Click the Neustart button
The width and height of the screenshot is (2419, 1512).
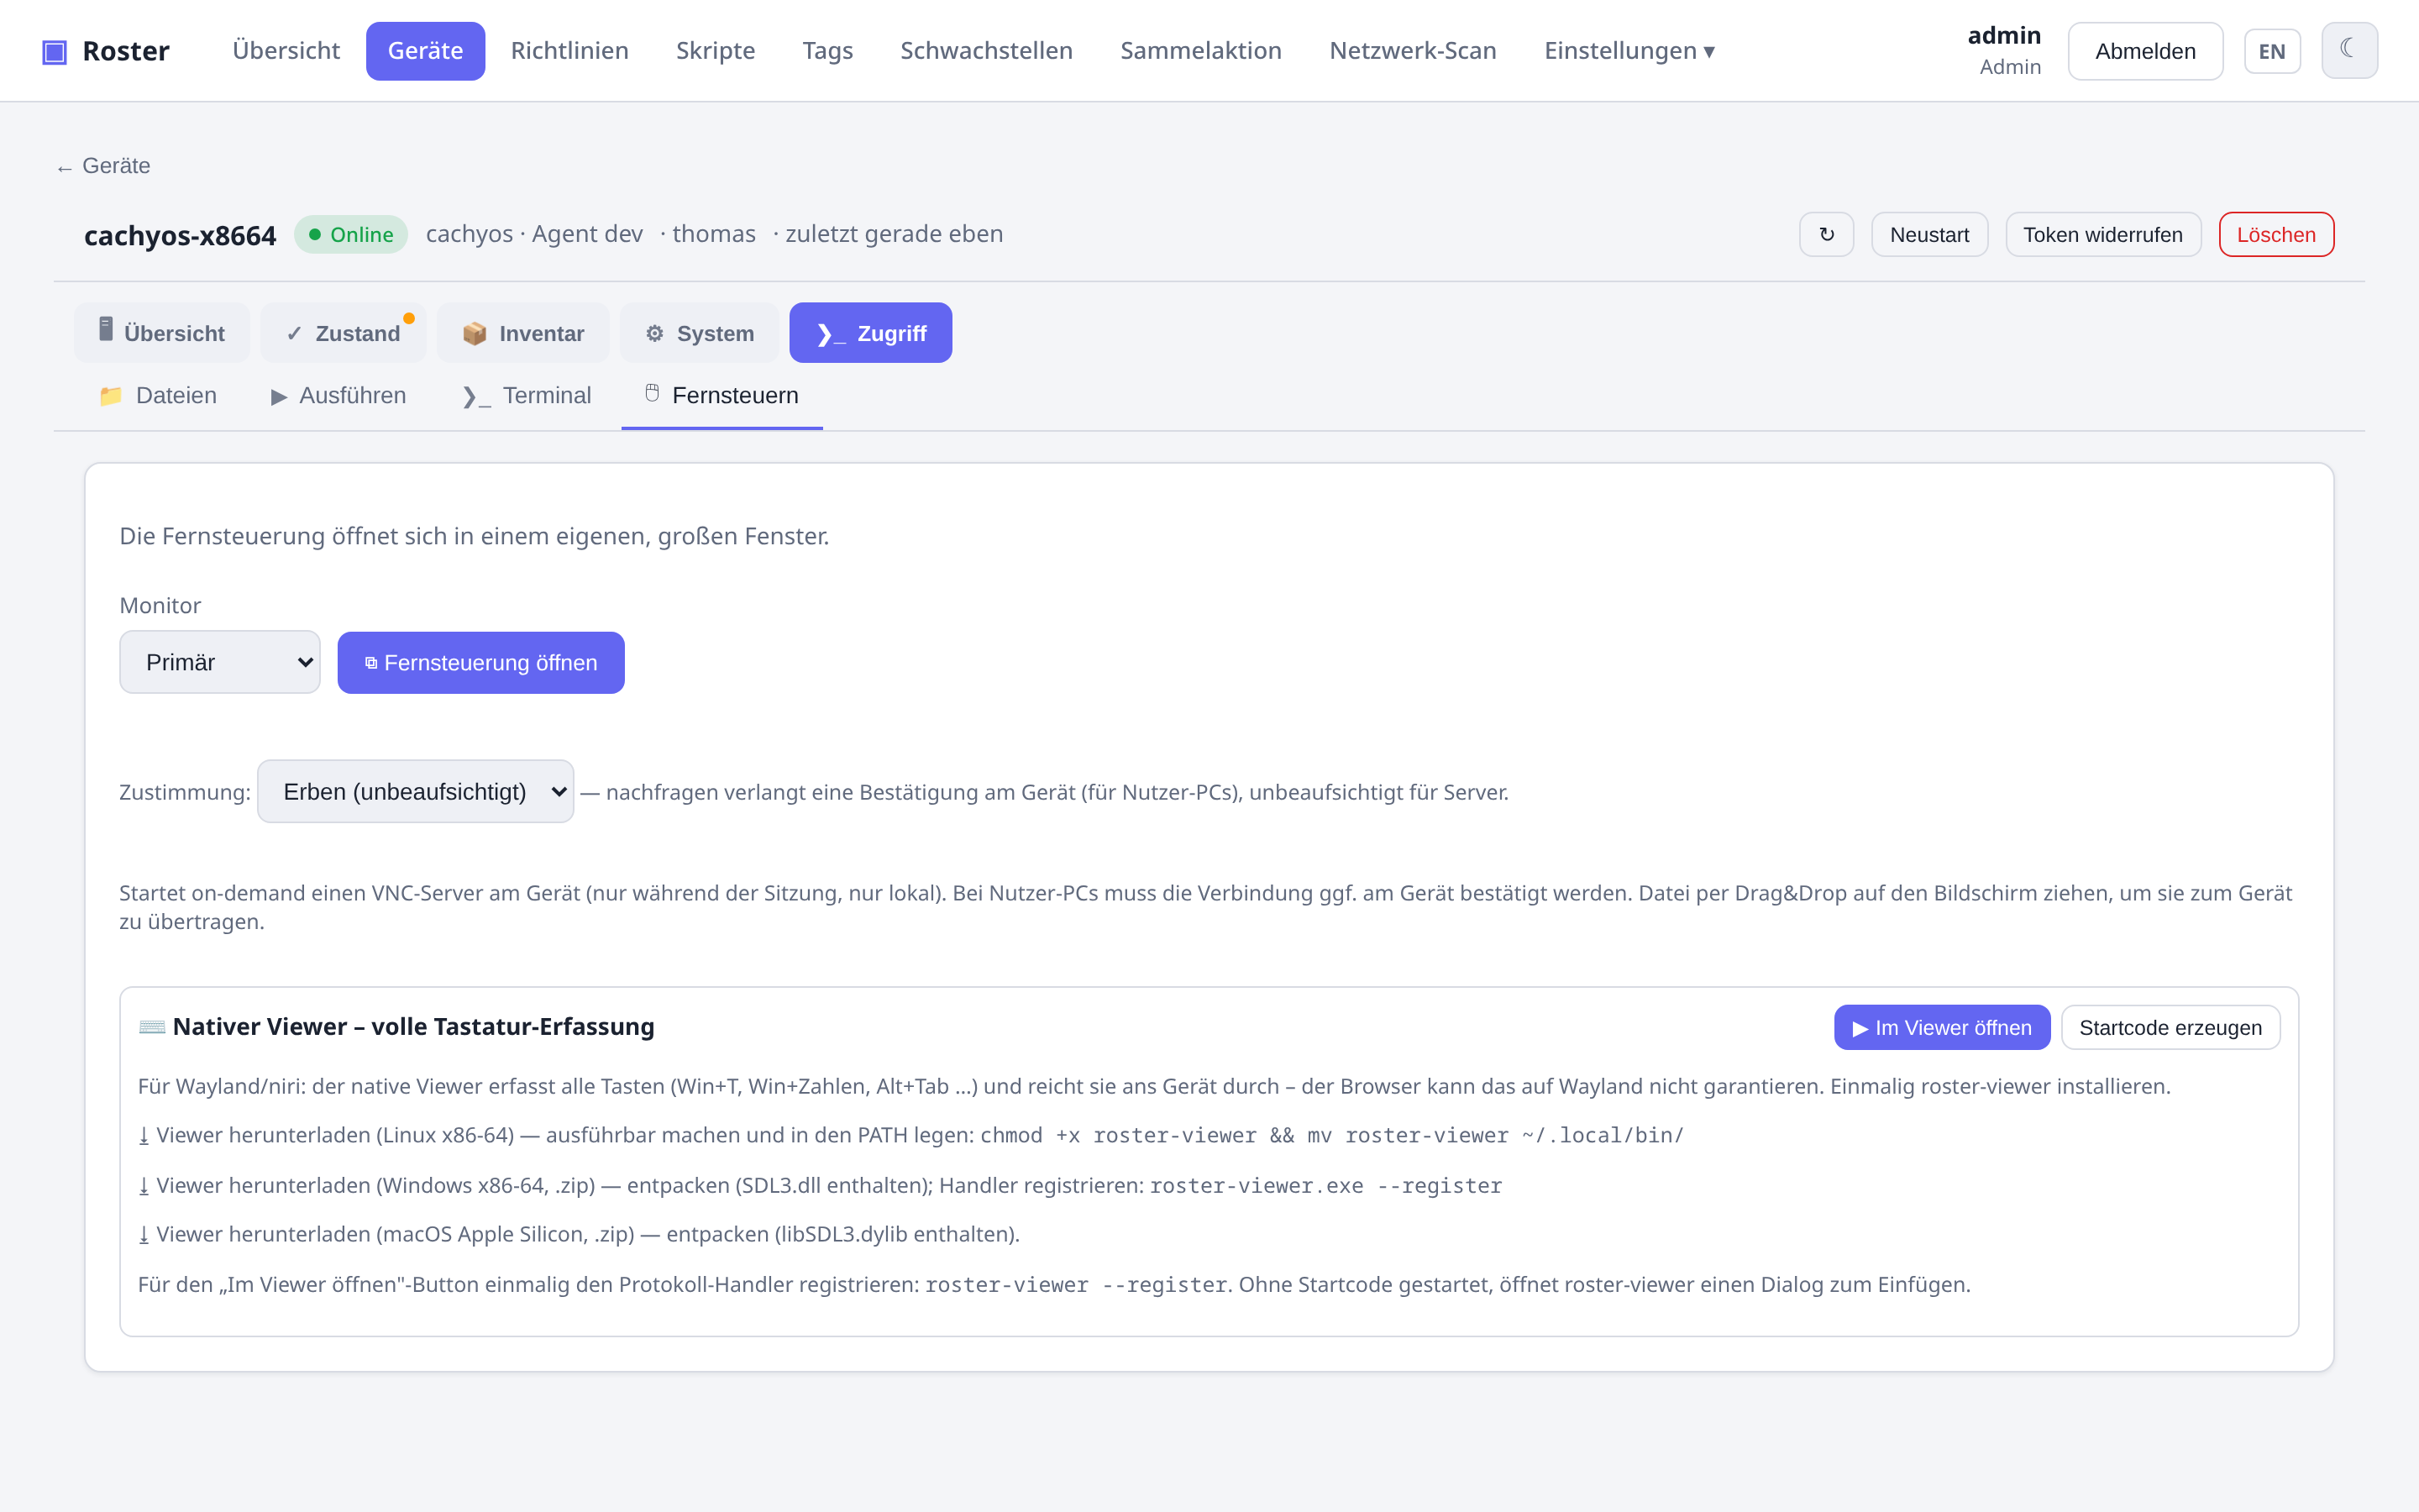point(1929,234)
